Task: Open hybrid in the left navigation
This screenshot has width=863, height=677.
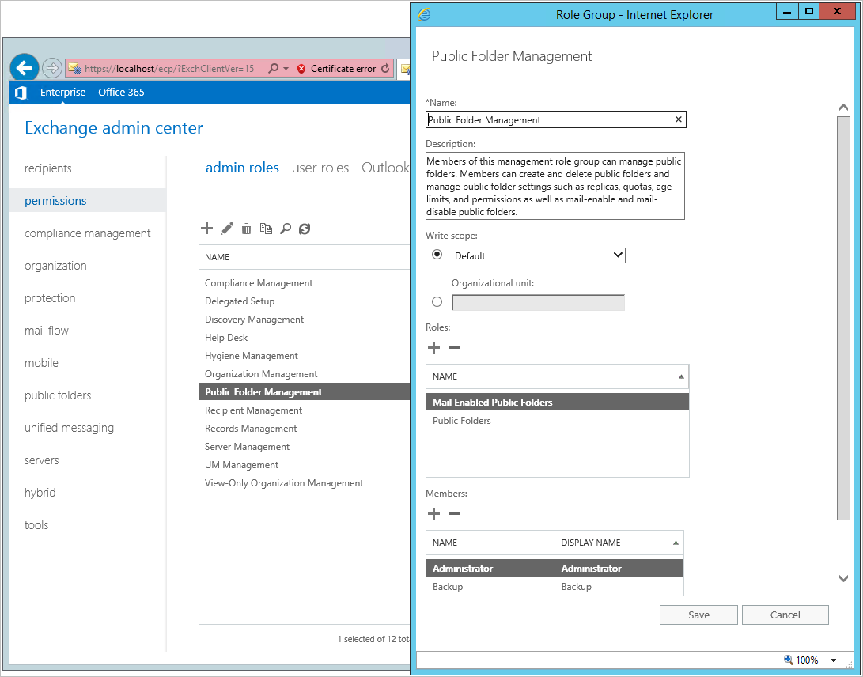Action: click(x=40, y=494)
